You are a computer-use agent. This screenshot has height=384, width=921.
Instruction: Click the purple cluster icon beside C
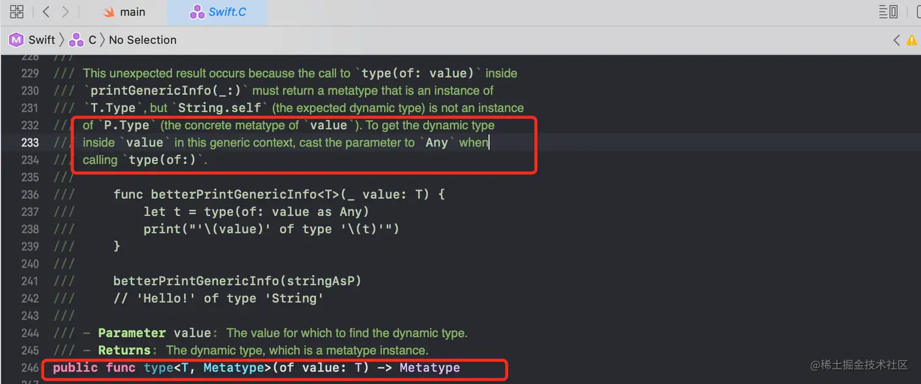click(76, 40)
